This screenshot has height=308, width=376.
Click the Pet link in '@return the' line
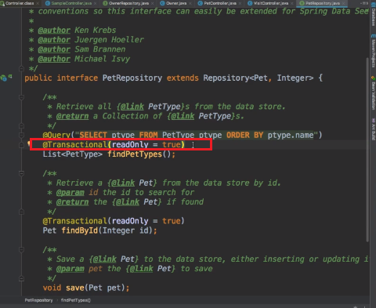150,202
